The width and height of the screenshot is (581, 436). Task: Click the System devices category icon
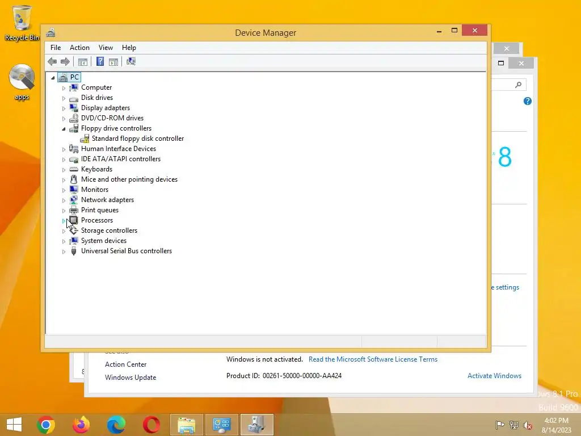click(74, 241)
